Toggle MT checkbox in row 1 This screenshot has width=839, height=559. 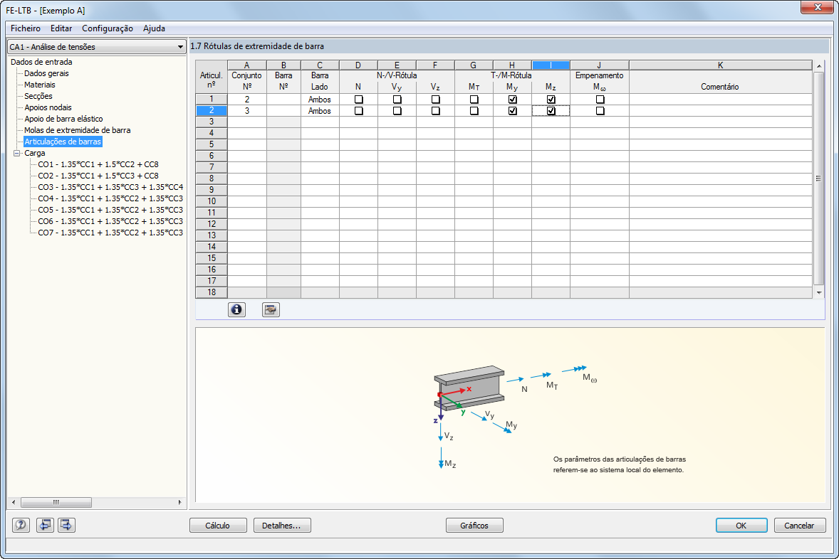474,100
